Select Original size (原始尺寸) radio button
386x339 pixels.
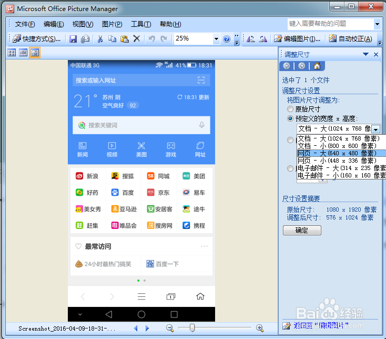click(290, 109)
